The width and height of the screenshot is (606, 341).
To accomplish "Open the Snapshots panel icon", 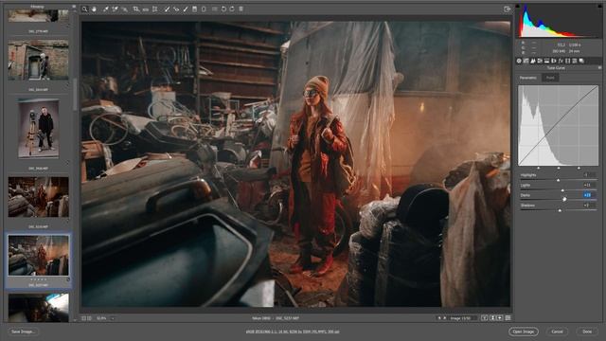I will coord(581,61).
